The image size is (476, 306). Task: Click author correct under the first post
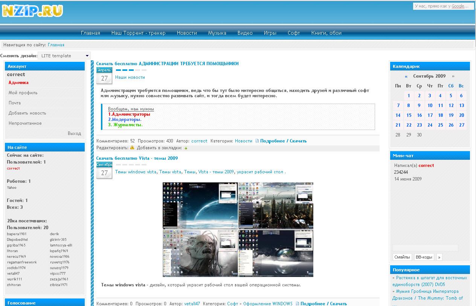pos(199,141)
